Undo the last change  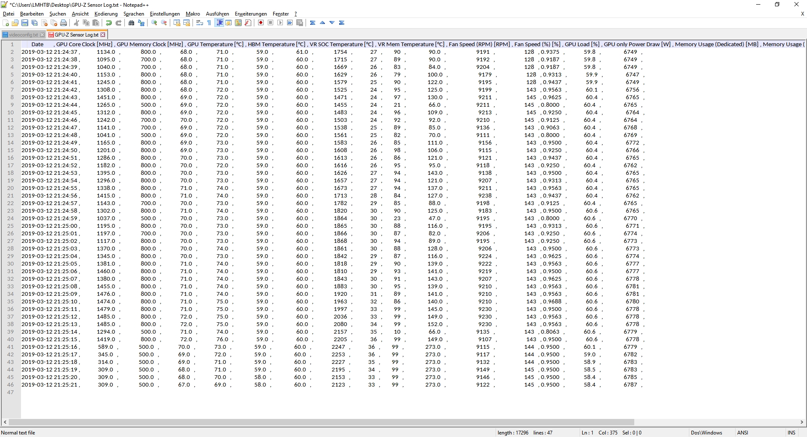click(x=109, y=23)
